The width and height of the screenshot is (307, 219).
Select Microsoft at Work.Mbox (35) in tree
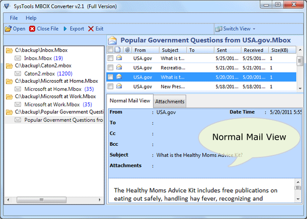coord(58,104)
